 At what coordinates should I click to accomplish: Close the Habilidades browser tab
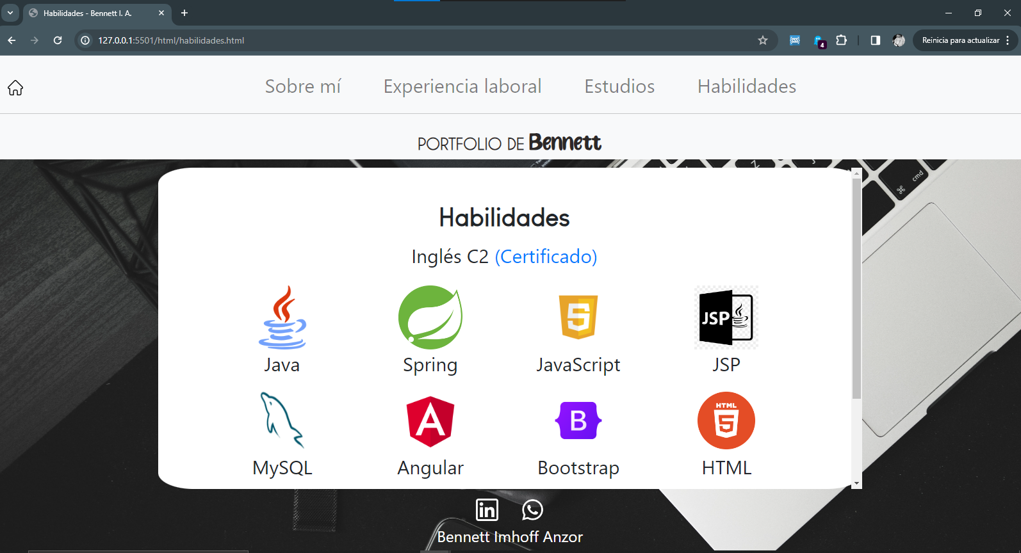[x=161, y=13]
